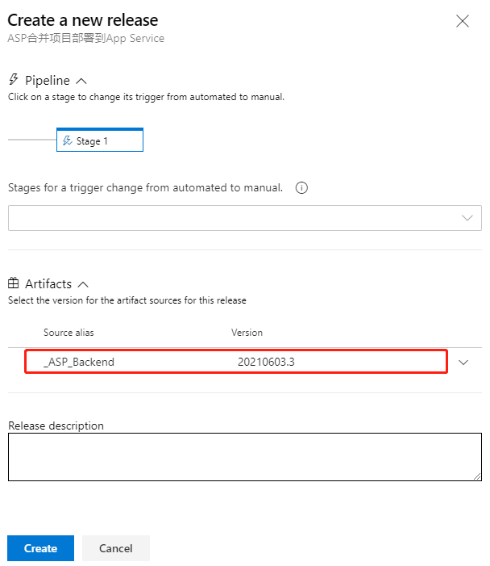Click the Create button
Screen dimensions: 490x566
click(x=41, y=548)
